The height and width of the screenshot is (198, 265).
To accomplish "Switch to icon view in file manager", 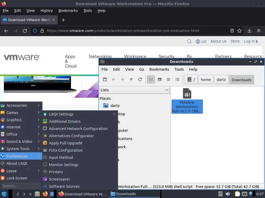I will (x=151, y=79).
